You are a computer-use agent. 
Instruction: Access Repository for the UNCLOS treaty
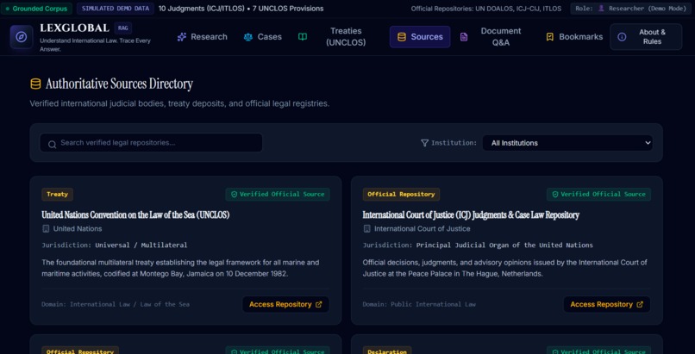tap(286, 304)
